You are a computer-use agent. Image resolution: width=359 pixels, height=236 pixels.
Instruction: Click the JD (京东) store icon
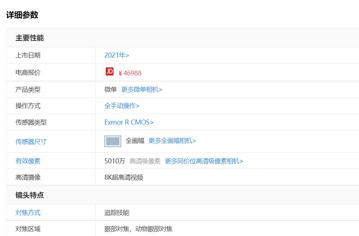(x=110, y=72)
